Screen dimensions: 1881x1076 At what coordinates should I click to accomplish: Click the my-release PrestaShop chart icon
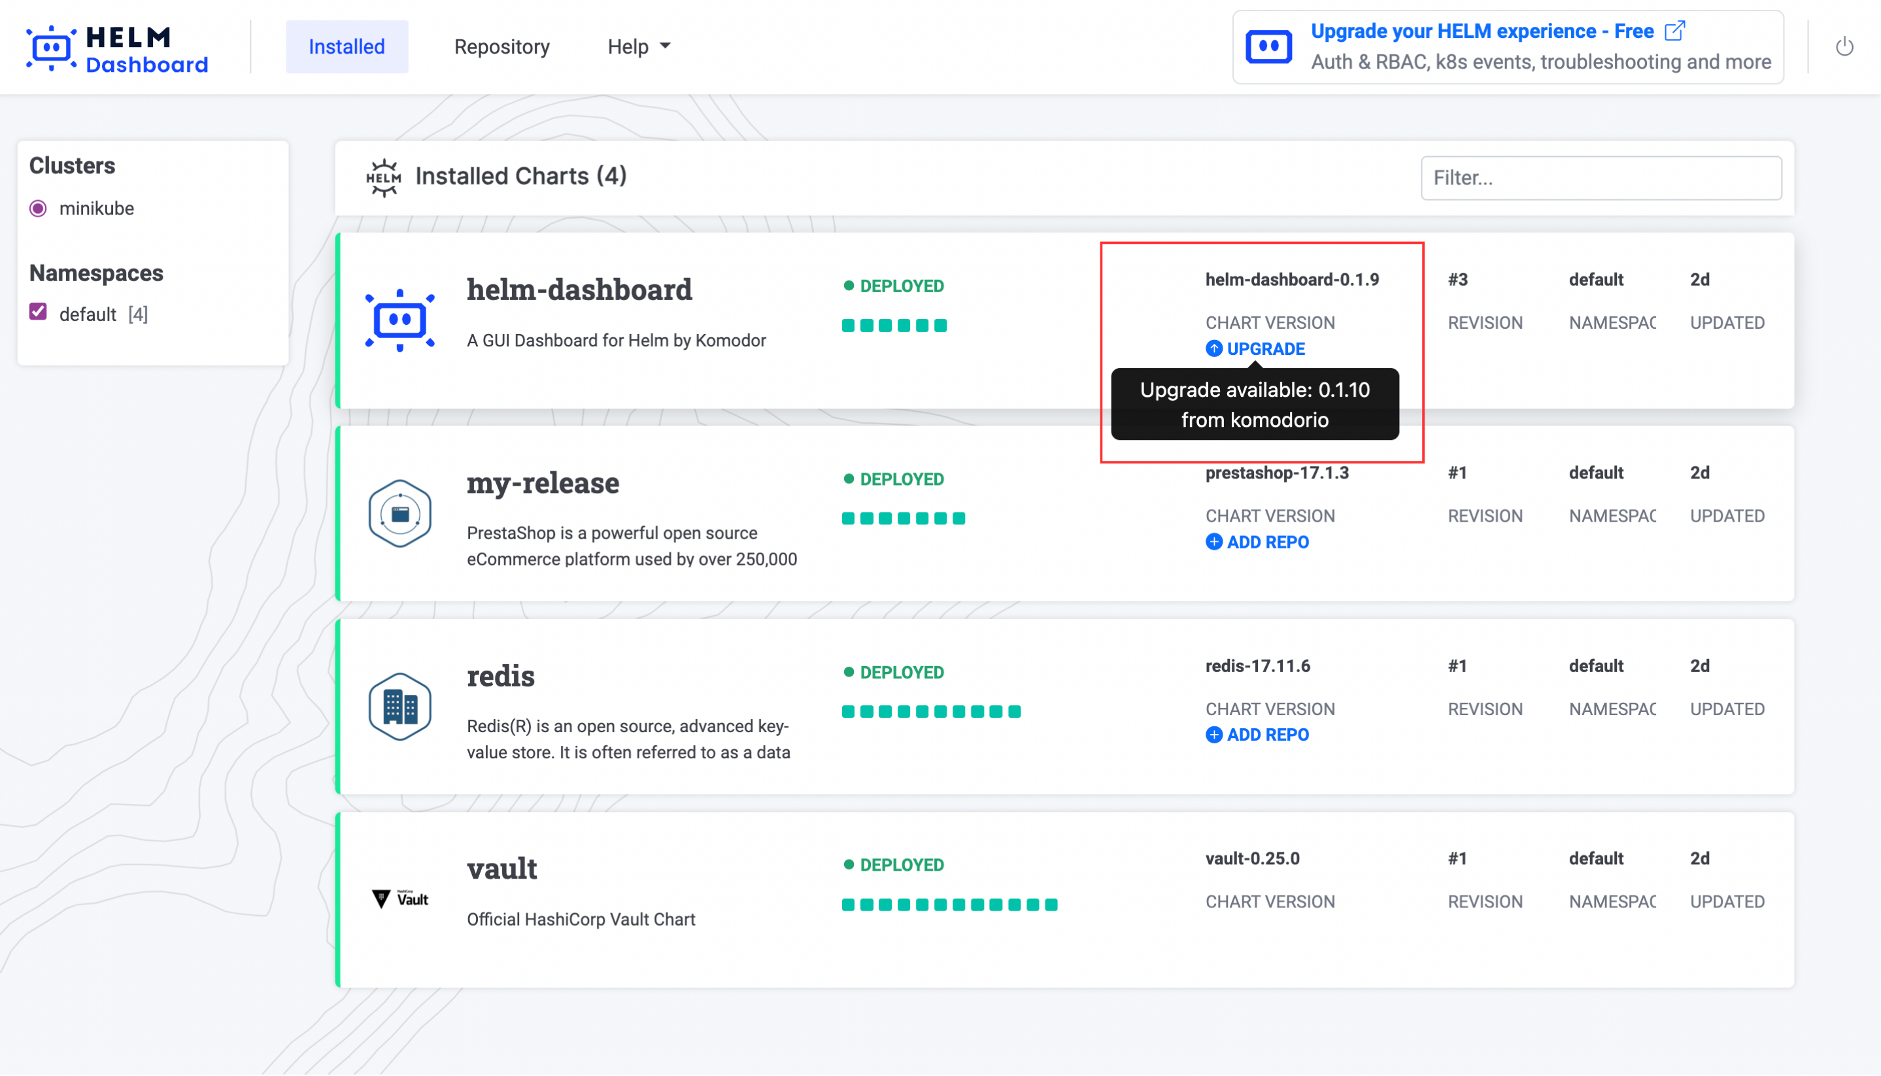pyautogui.click(x=400, y=514)
